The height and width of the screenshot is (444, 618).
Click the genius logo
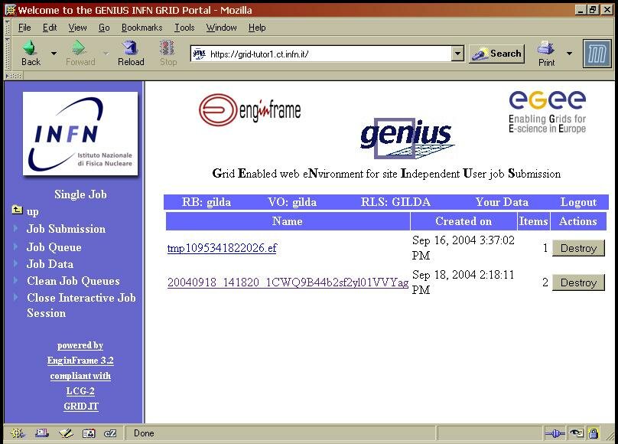[407, 138]
